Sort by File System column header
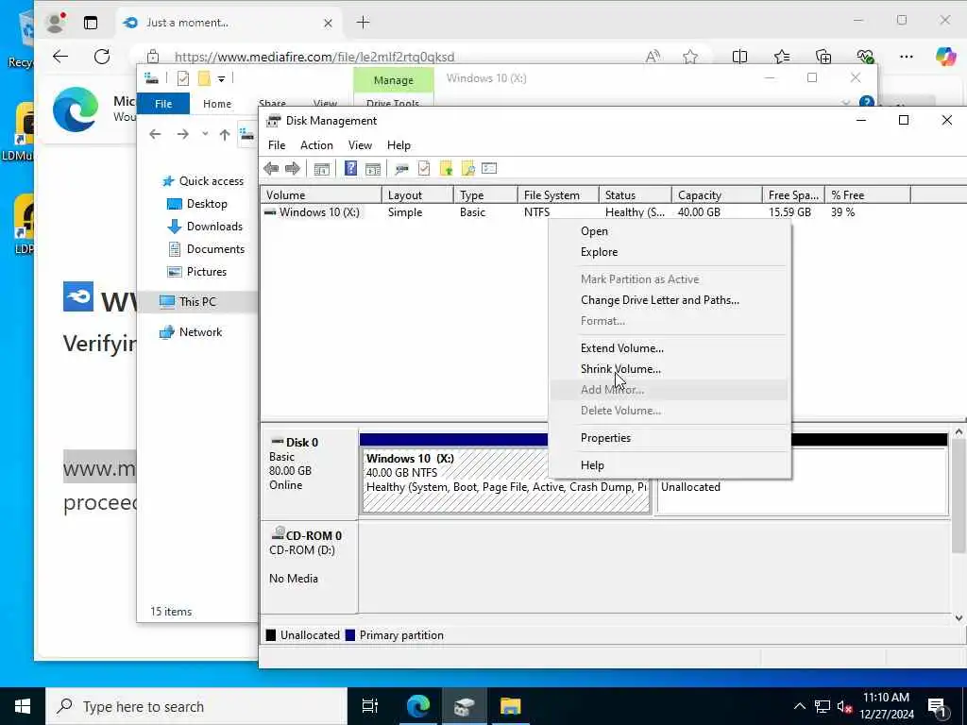This screenshot has height=725, width=967. tap(558, 194)
